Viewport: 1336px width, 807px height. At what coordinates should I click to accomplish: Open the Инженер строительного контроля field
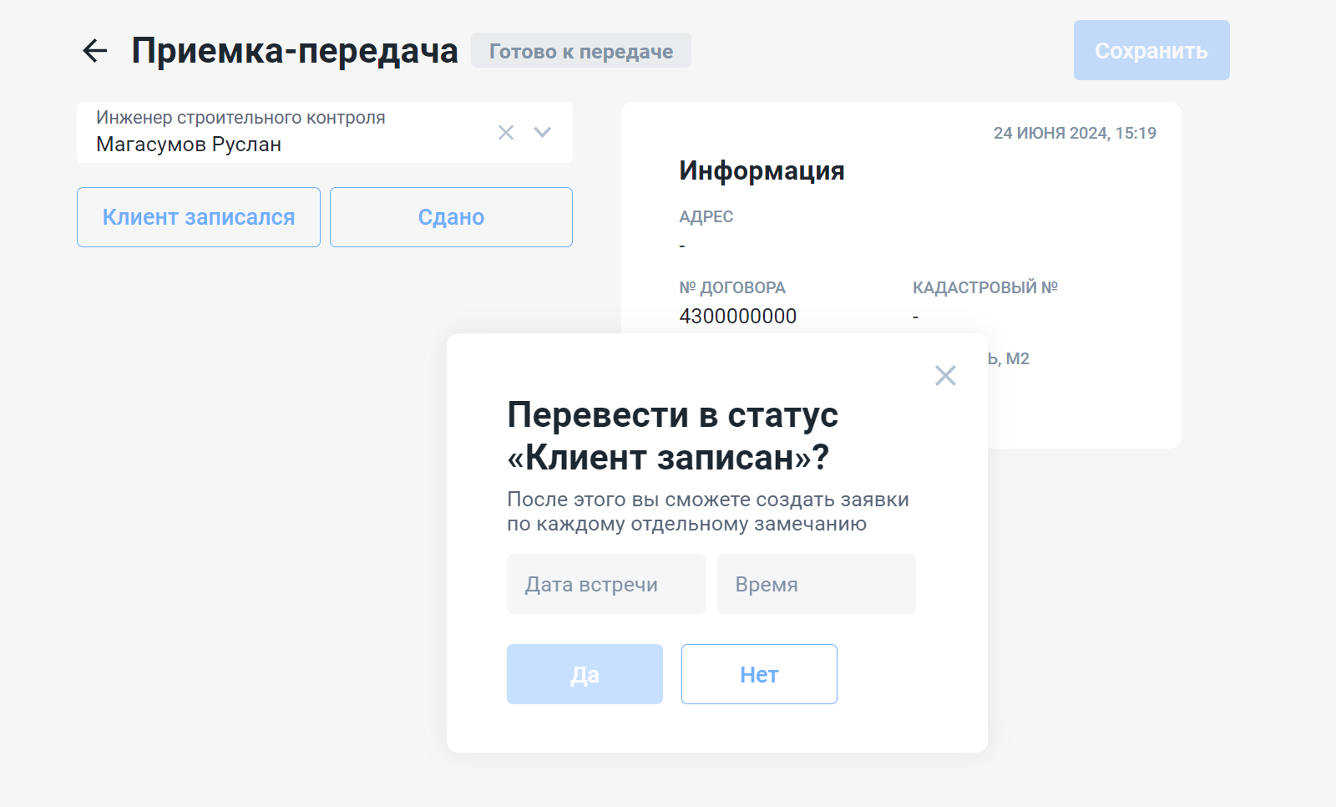(284, 132)
